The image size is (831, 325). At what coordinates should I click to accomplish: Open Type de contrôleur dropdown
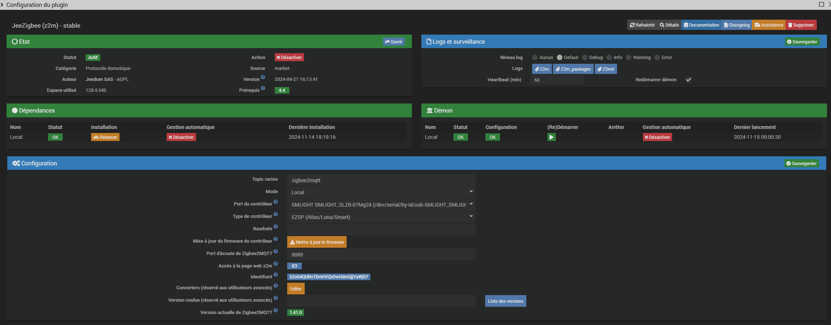(x=381, y=217)
